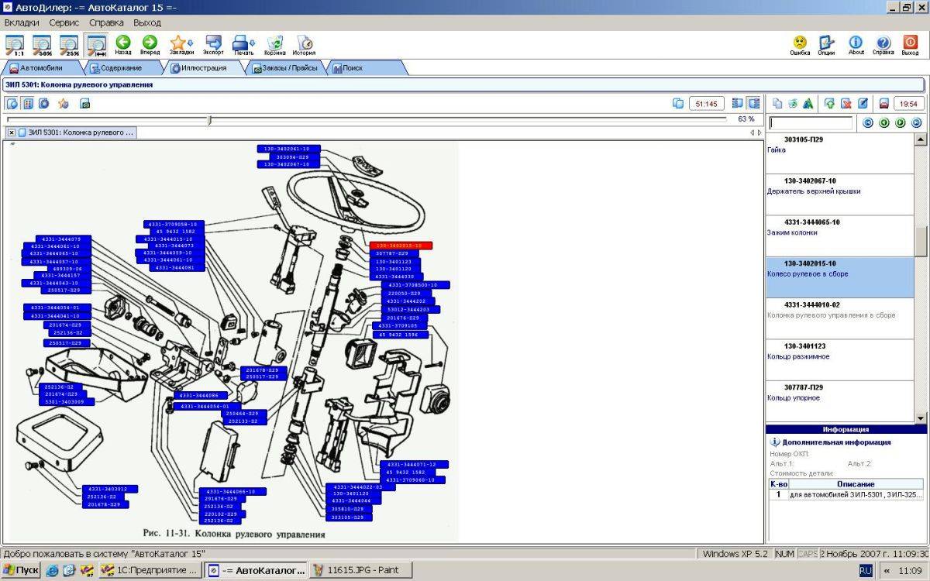
Task: Click the camera icon in illustration toolbar
Action: (85, 103)
